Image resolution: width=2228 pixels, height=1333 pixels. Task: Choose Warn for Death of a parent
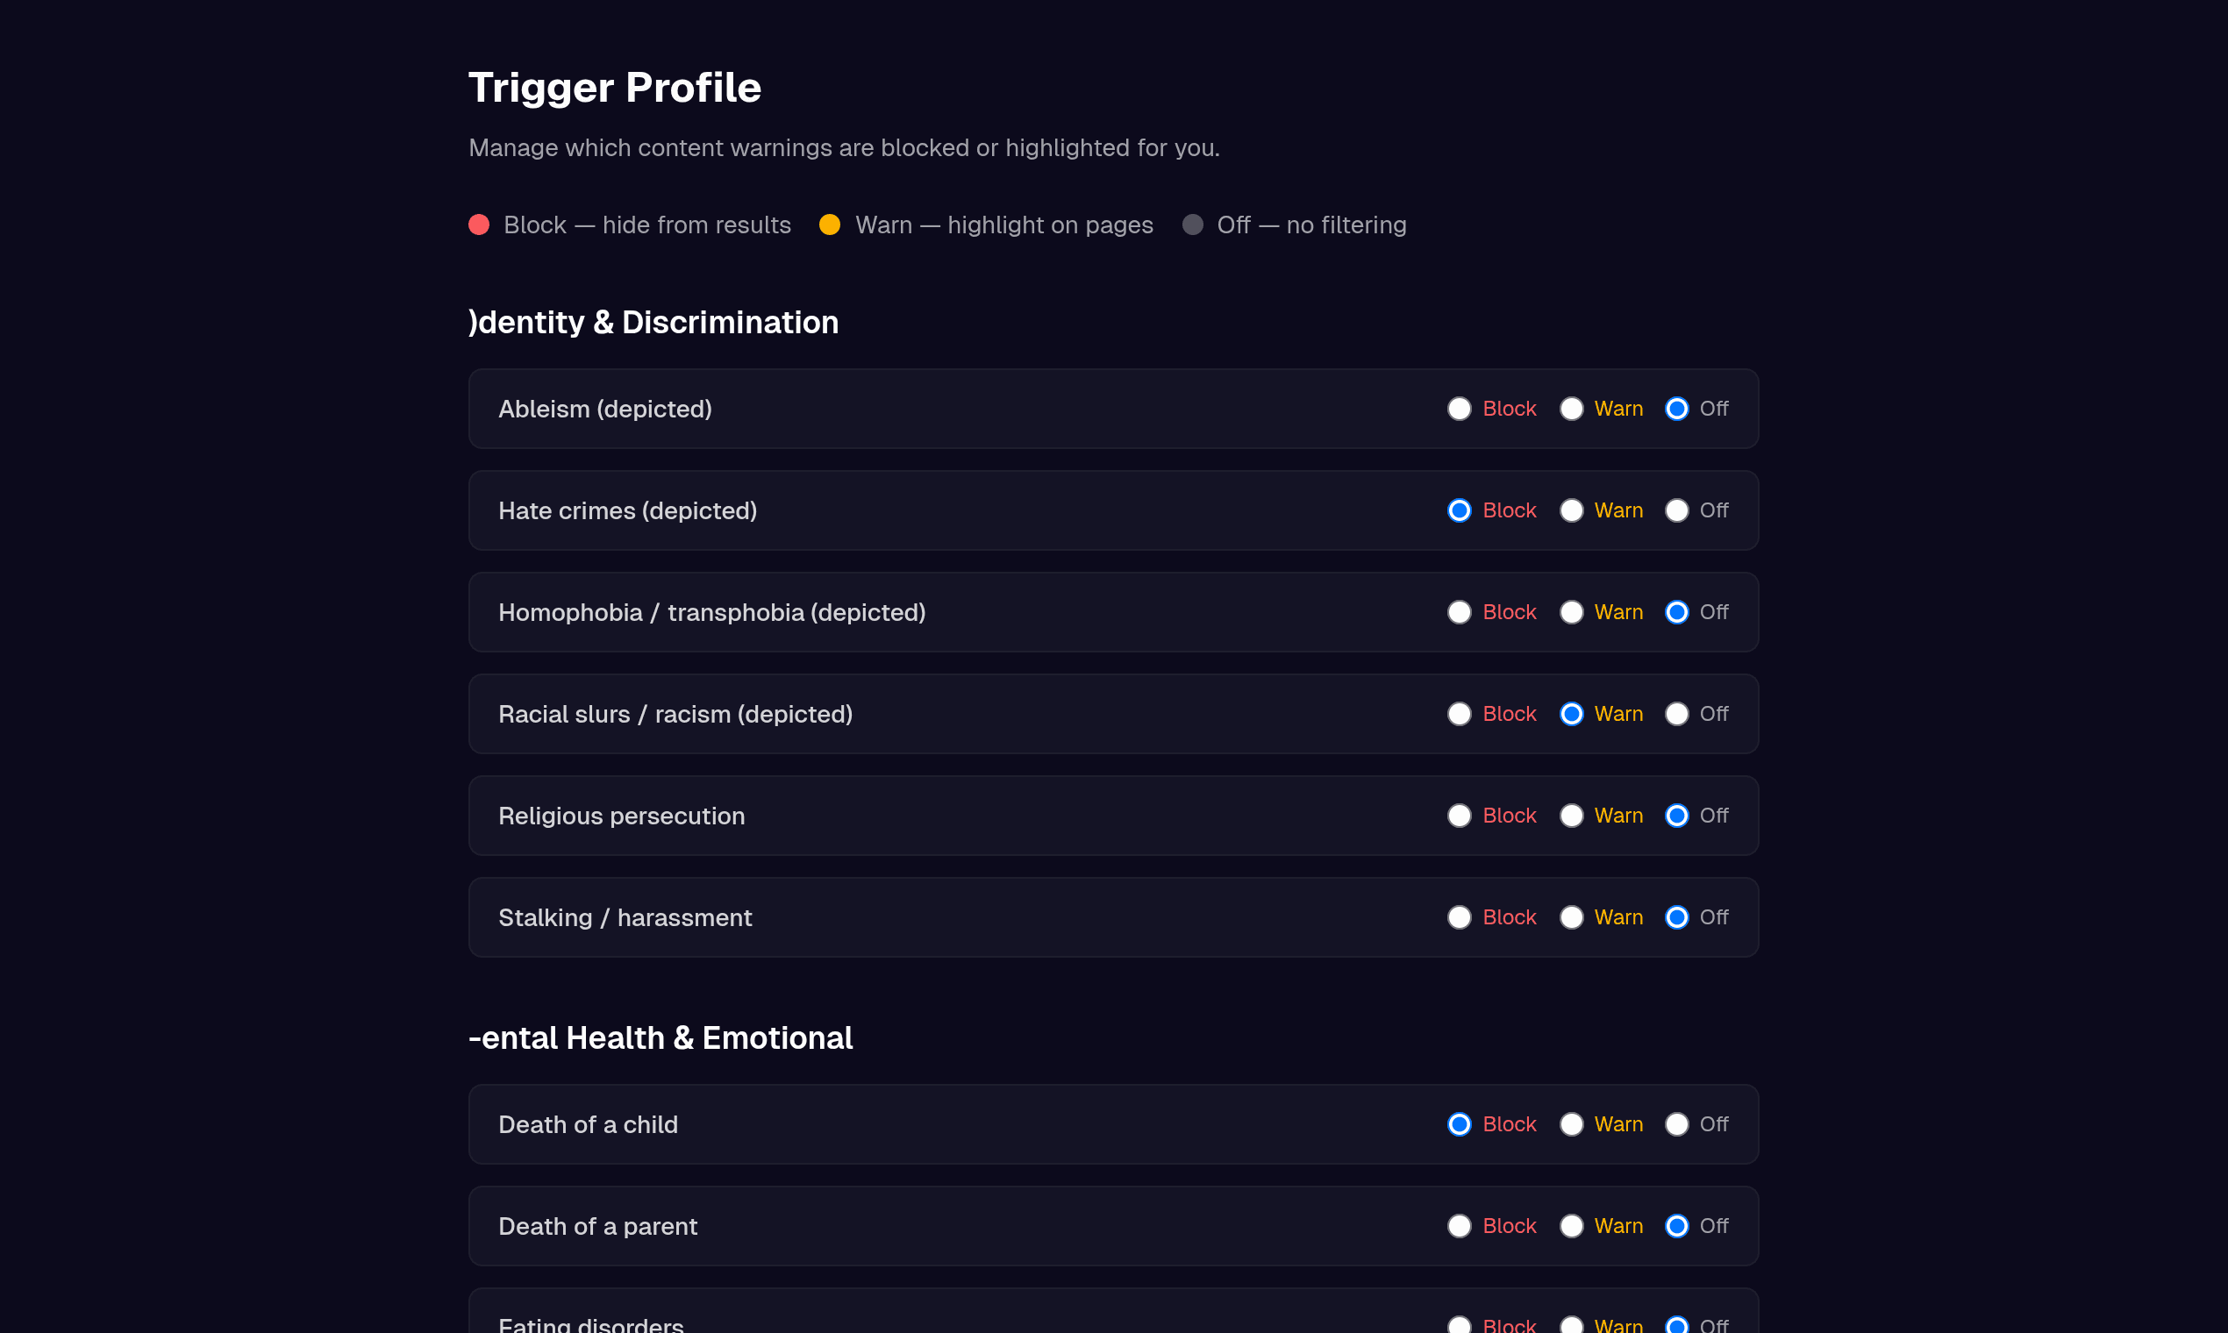tap(1571, 1226)
